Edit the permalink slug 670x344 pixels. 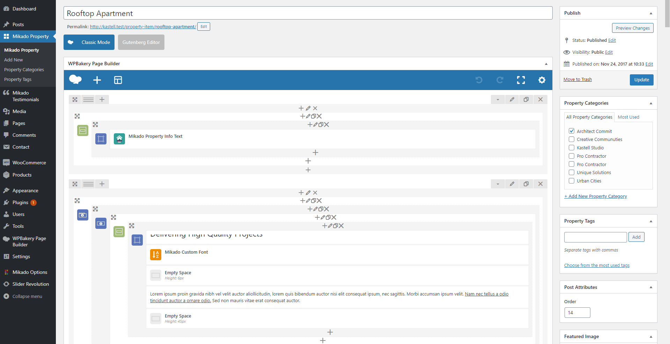tap(204, 27)
